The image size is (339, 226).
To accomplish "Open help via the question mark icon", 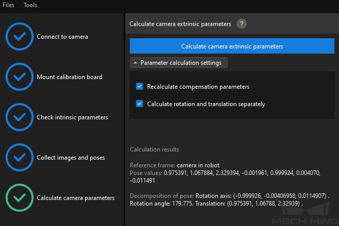I will (242, 23).
